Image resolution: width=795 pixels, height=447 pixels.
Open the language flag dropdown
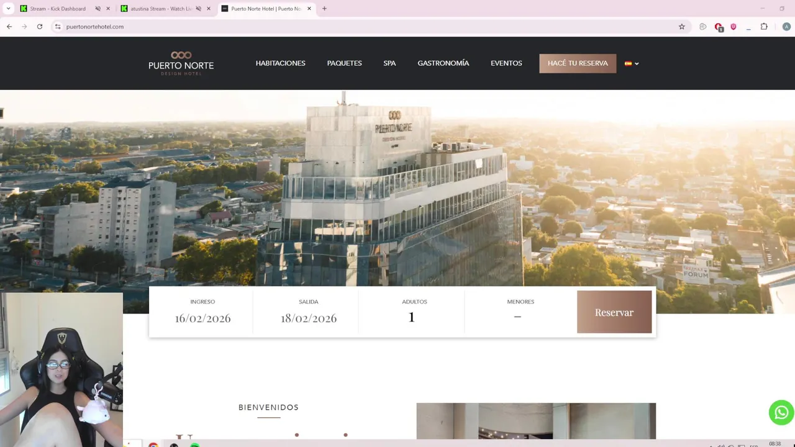click(x=632, y=63)
